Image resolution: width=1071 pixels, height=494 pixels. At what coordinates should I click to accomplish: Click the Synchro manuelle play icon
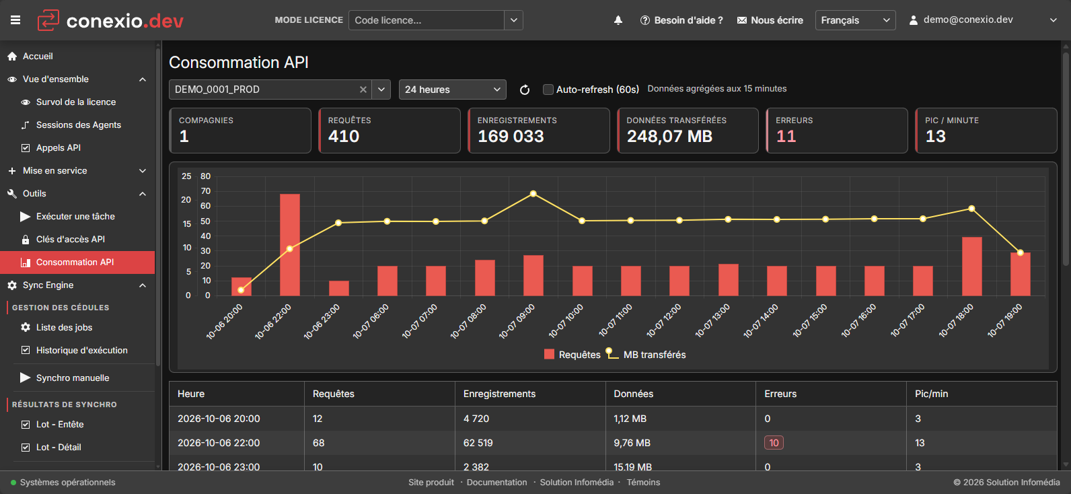tap(26, 378)
